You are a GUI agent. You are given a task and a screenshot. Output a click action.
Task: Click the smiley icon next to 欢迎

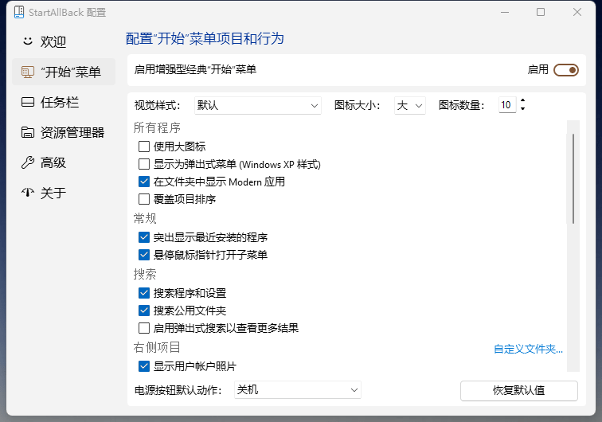(28, 41)
